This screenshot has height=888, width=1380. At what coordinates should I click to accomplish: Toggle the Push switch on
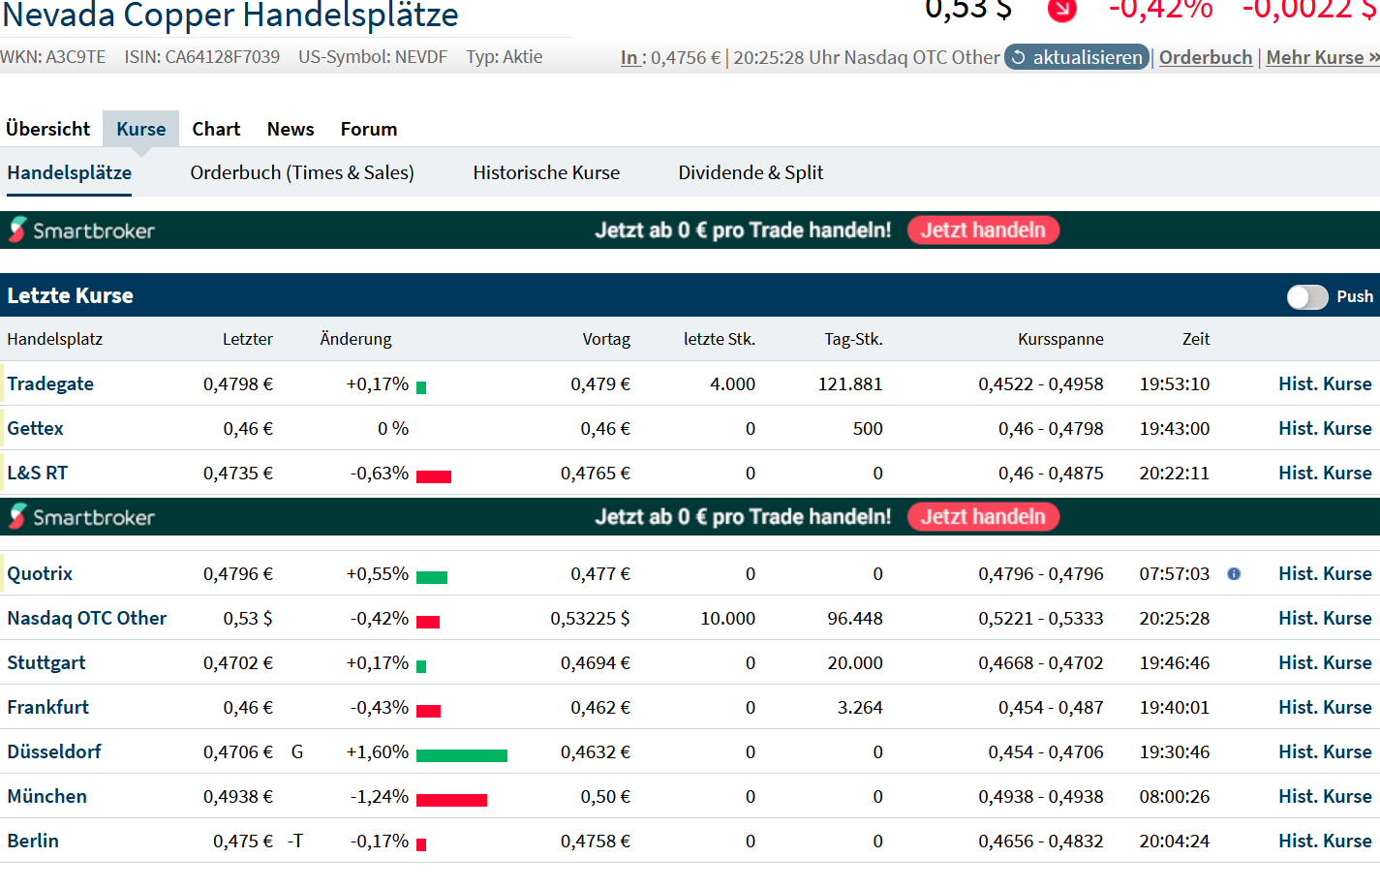(1306, 296)
